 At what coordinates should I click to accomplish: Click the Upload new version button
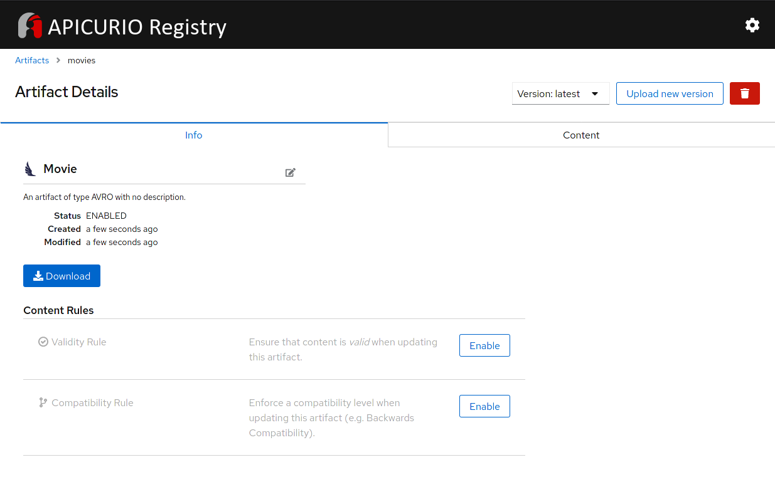[x=670, y=93]
